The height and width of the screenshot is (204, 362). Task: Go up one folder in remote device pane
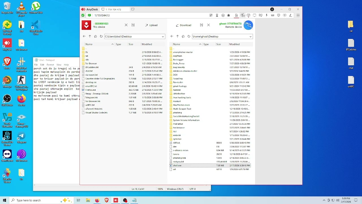click(177, 36)
